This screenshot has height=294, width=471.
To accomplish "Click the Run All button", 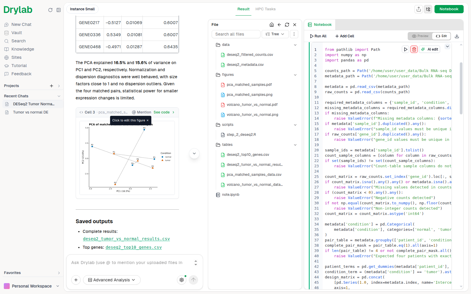I will click(318, 36).
